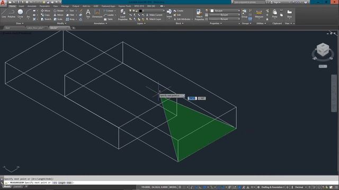Screen dimensions: 339x190
Task: Select the Arc tool
Action: click(x=28, y=14)
